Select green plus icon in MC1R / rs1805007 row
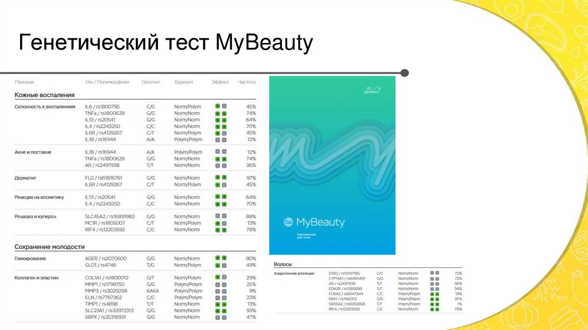Image resolution: width=588 pixels, height=330 pixels. point(218,224)
